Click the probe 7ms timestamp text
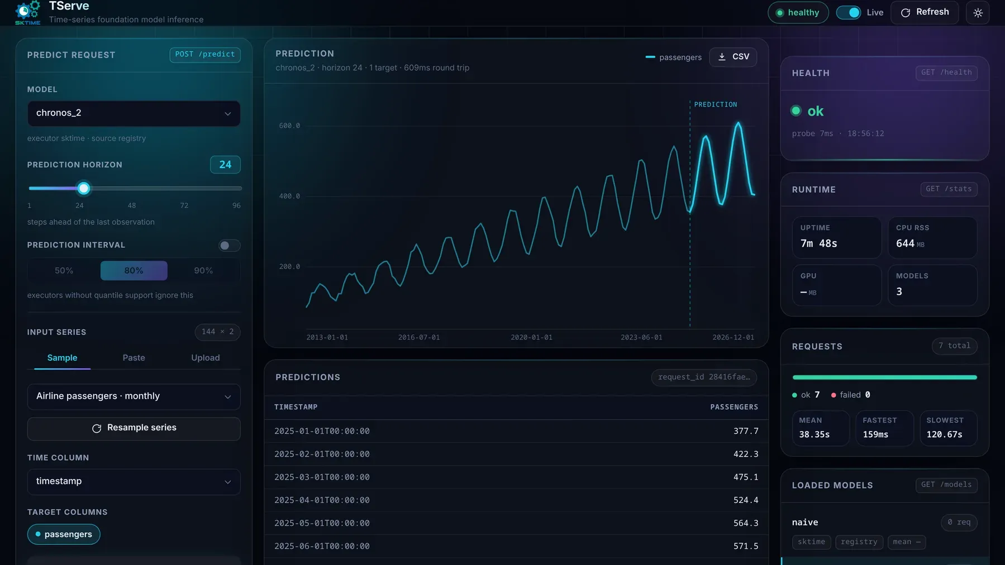The image size is (1005, 565). pyautogui.click(x=837, y=134)
